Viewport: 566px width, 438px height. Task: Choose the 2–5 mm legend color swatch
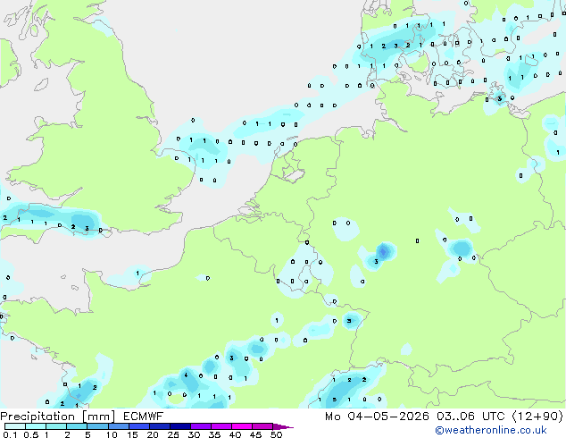tap(77, 426)
